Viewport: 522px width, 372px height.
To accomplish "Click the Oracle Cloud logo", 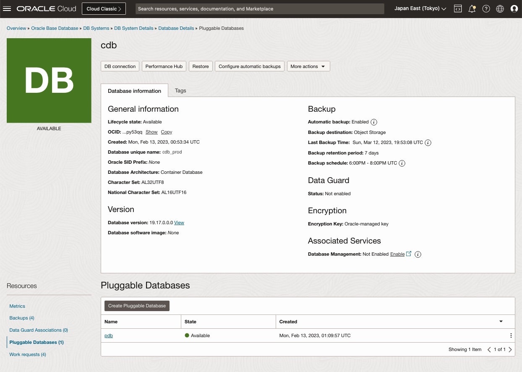I will click(47, 9).
